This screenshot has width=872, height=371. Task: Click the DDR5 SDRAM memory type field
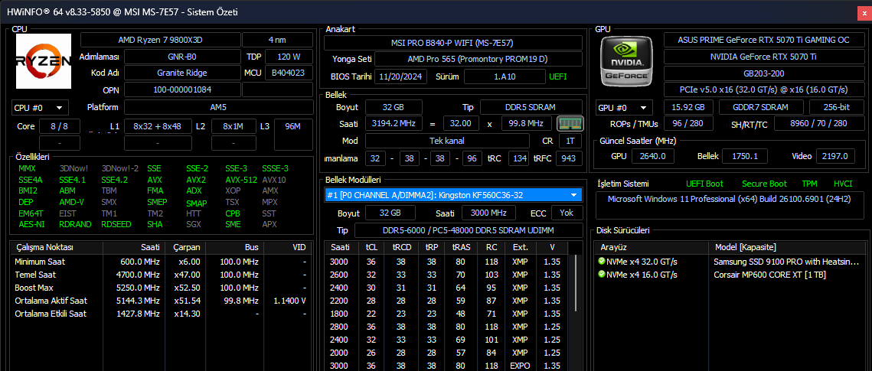coord(531,107)
